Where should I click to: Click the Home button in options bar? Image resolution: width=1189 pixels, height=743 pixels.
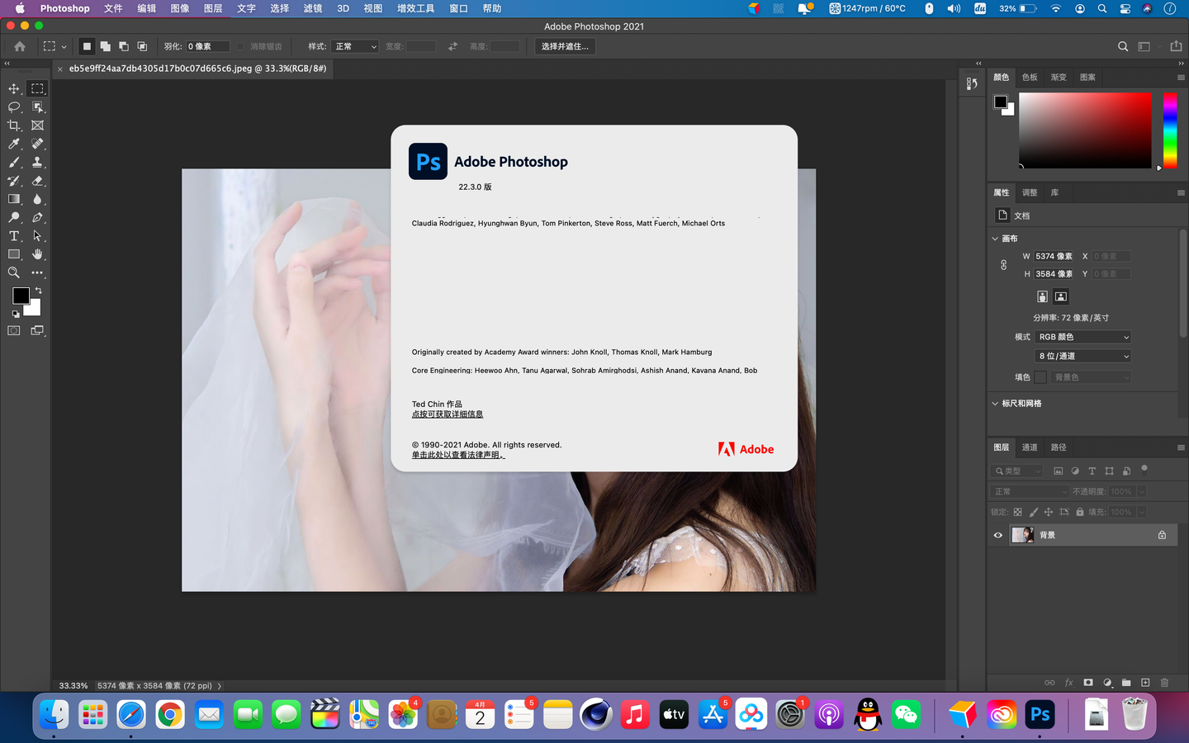click(20, 46)
